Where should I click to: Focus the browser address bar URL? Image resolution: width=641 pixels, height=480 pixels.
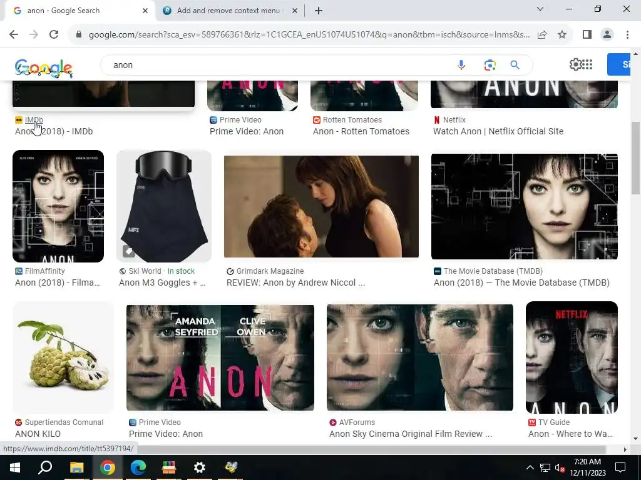(309, 35)
